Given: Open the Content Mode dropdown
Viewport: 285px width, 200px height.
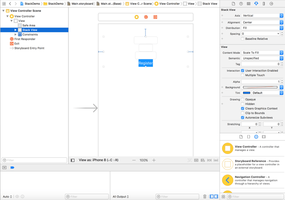Looking at the screenshot, I should pos(262,53).
